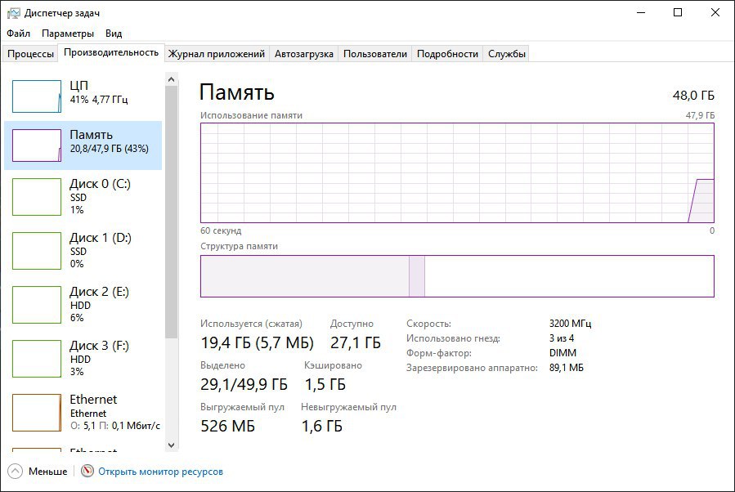Click the 29,1/49,9 ГБ committed value

click(244, 384)
